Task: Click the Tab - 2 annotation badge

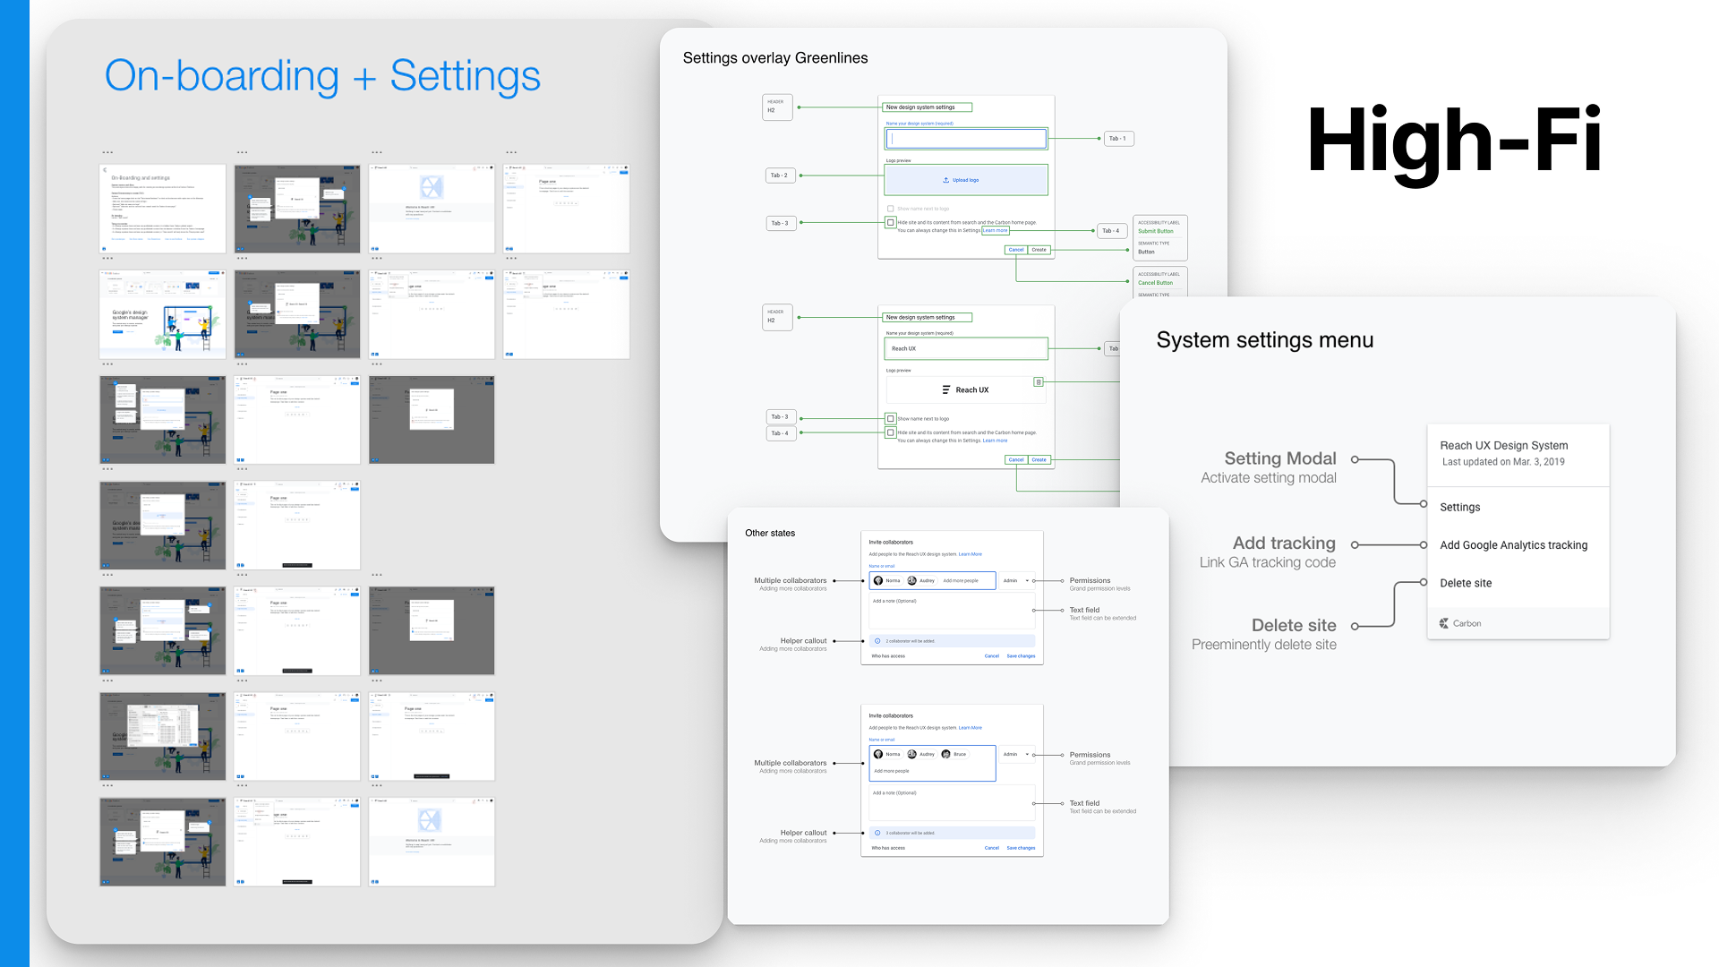Action: tap(779, 175)
